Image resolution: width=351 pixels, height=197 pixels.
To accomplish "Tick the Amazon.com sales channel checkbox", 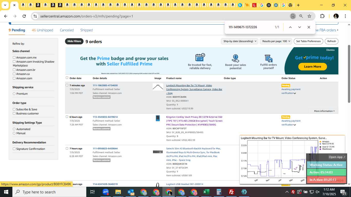I will tap(14, 78).
